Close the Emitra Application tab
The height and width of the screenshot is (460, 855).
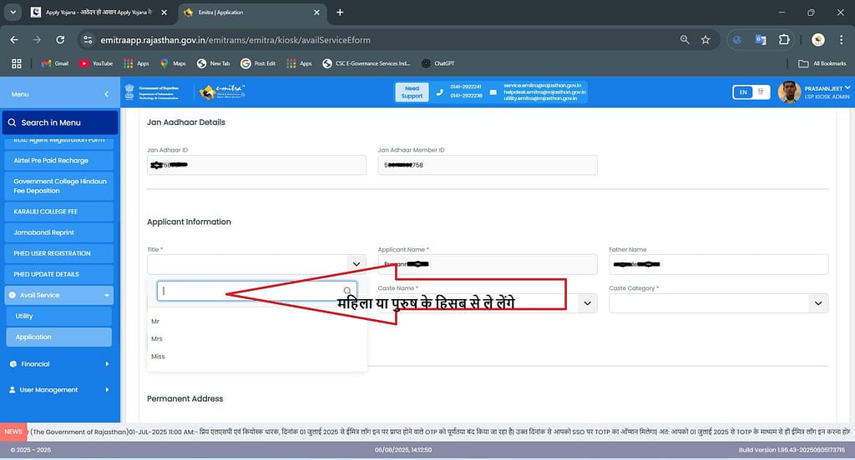(316, 12)
